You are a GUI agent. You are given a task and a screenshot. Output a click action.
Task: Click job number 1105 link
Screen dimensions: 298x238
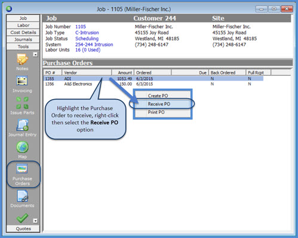tap(81, 27)
